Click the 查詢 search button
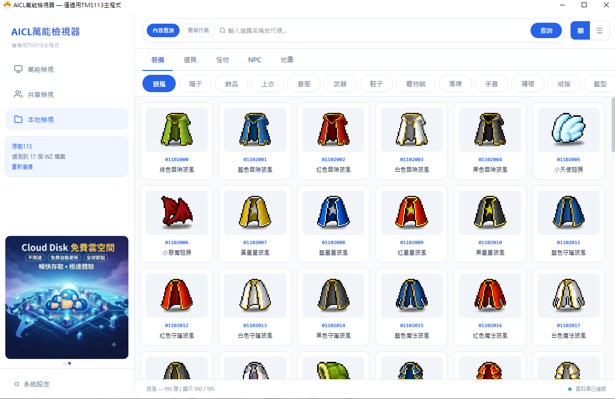615x399 pixels. point(546,30)
